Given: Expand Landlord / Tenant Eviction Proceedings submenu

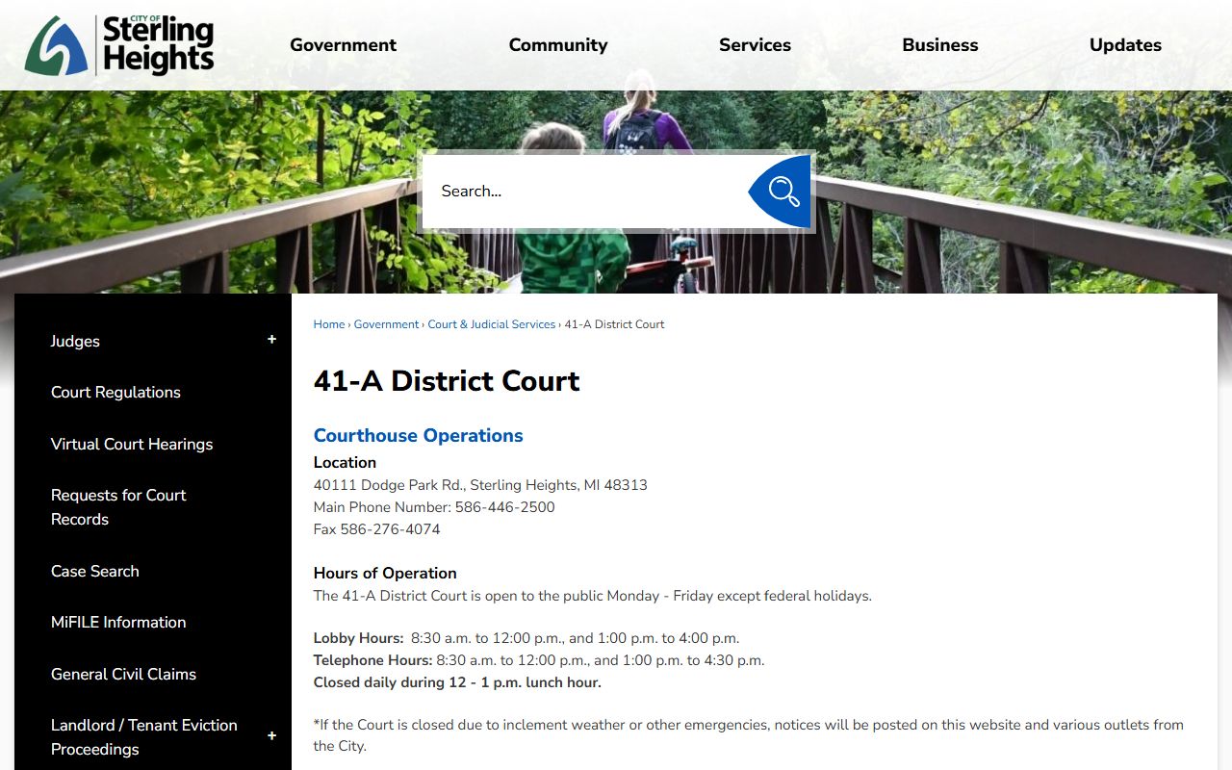Looking at the screenshot, I should tap(271, 736).
